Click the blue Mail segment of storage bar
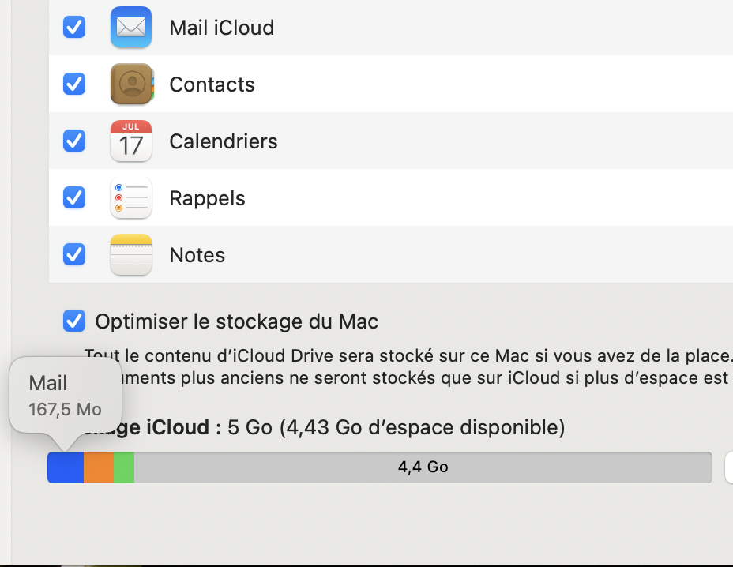Viewport: 733px width, 567px height. click(x=66, y=467)
